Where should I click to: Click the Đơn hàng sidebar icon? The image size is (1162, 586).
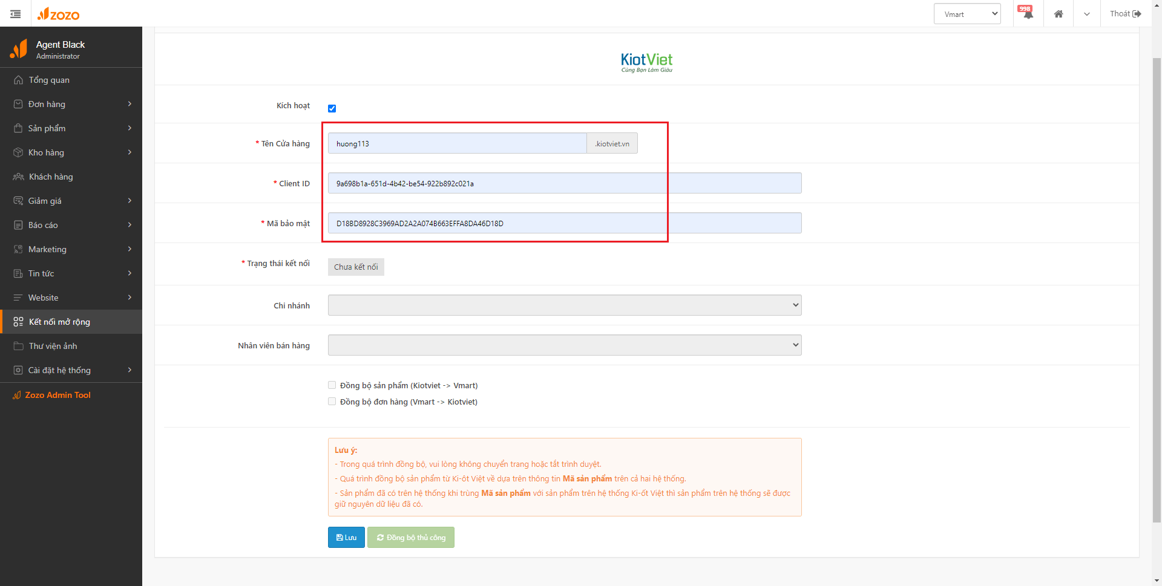coord(18,104)
